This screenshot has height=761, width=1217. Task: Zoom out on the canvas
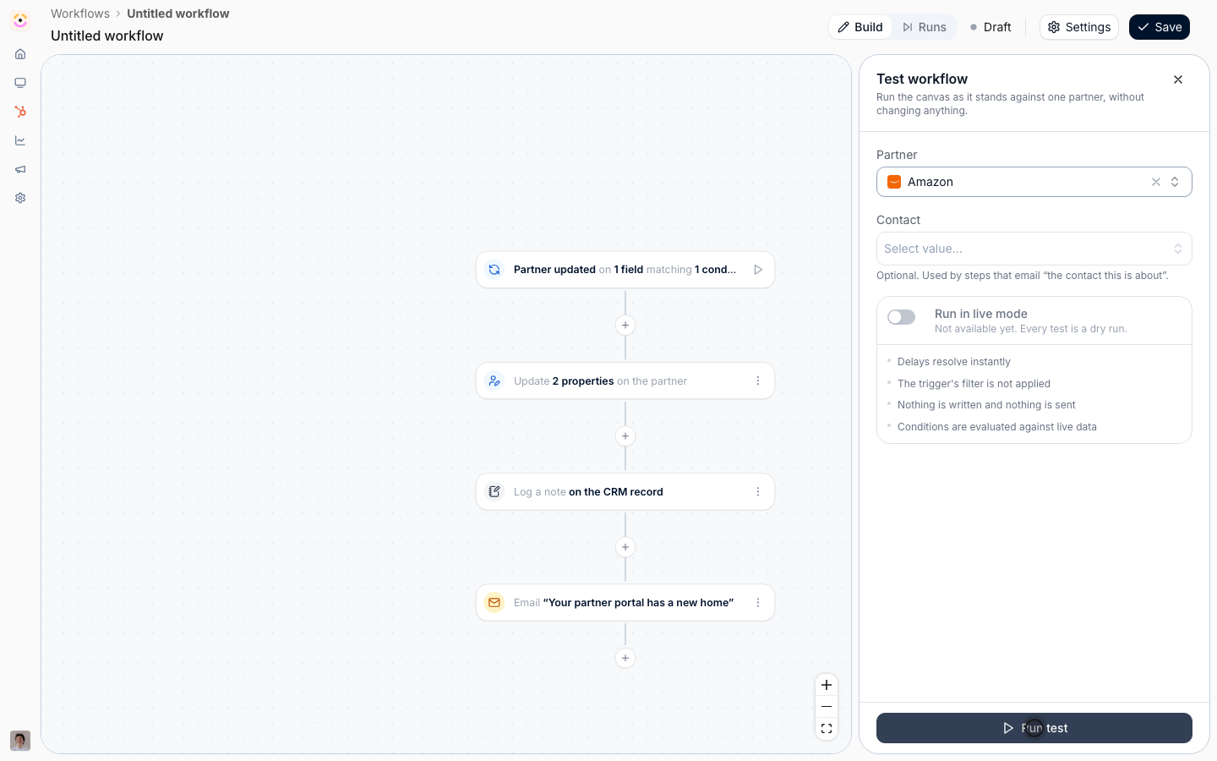tap(827, 707)
